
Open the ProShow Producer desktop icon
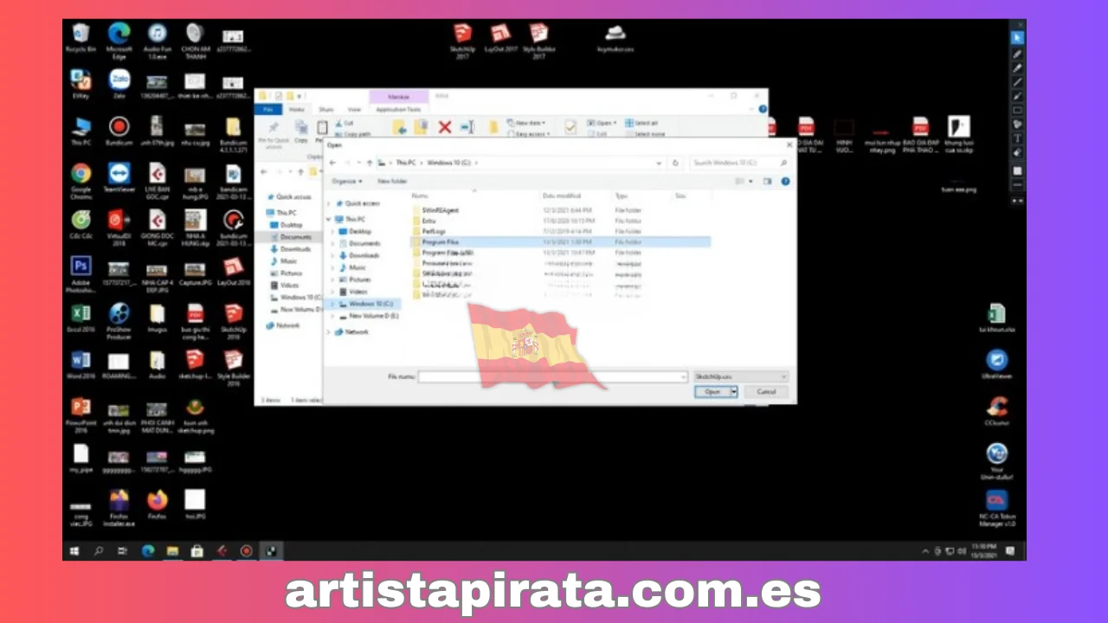[x=119, y=320]
